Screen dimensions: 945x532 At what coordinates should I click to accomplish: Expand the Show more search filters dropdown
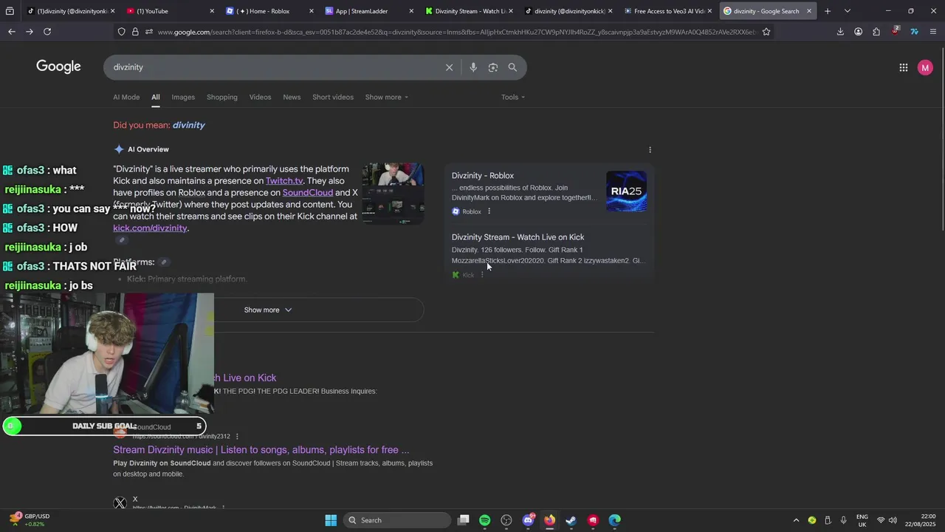tap(386, 97)
